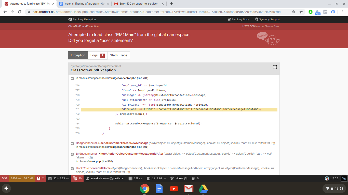
Task: Reload the current page
Action: 20,12
